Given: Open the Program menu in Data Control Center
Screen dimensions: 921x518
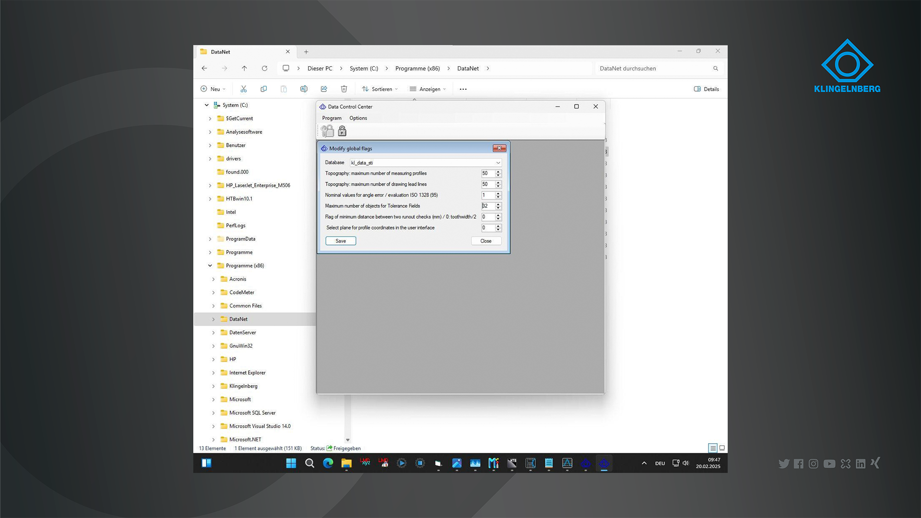Looking at the screenshot, I should (332, 118).
